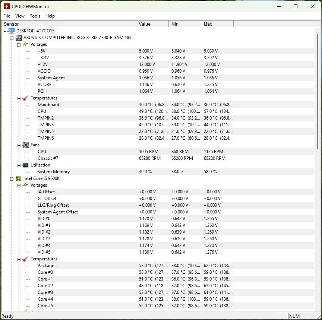Collapse the Intel Core i5 9600K node
This screenshot has width=322, height=320.
tap(12, 179)
